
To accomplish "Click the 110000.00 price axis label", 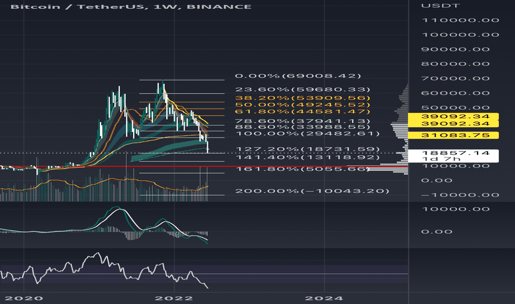I will pyautogui.click(x=460, y=20).
